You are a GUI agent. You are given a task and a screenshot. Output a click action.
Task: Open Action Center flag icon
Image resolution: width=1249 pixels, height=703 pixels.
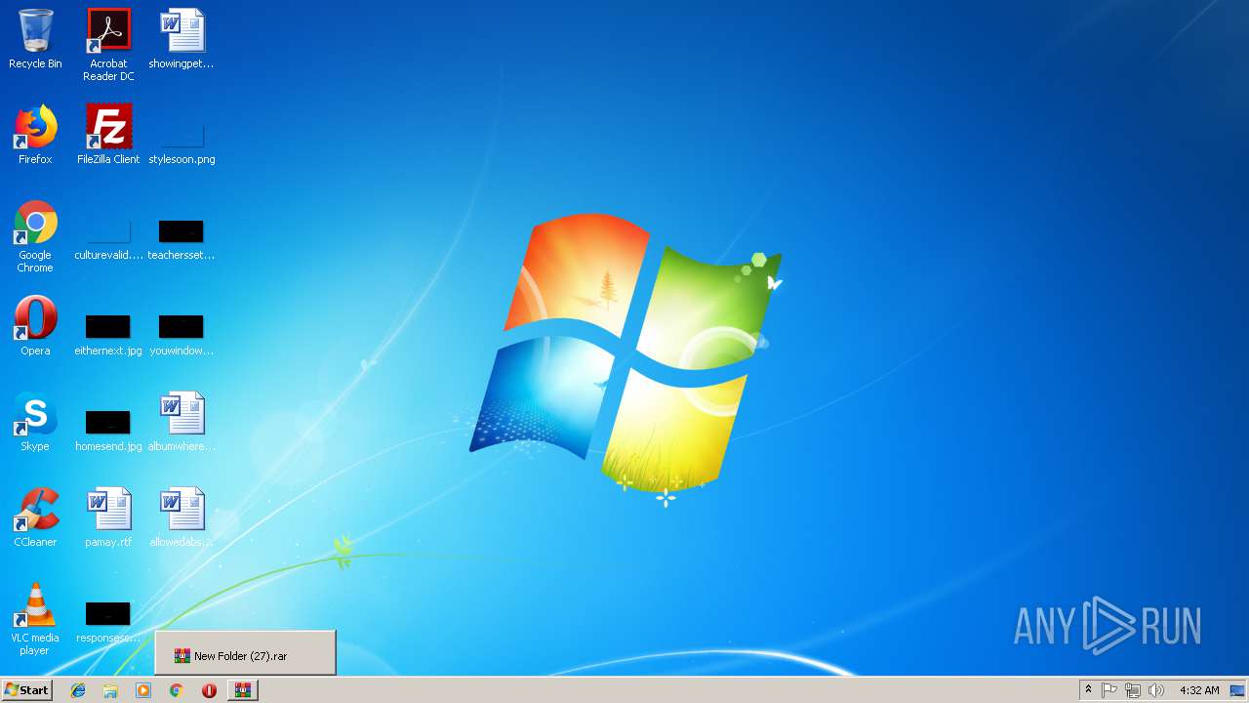click(x=1109, y=690)
